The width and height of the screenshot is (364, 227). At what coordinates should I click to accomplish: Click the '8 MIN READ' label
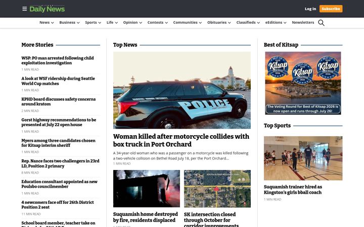point(30,173)
